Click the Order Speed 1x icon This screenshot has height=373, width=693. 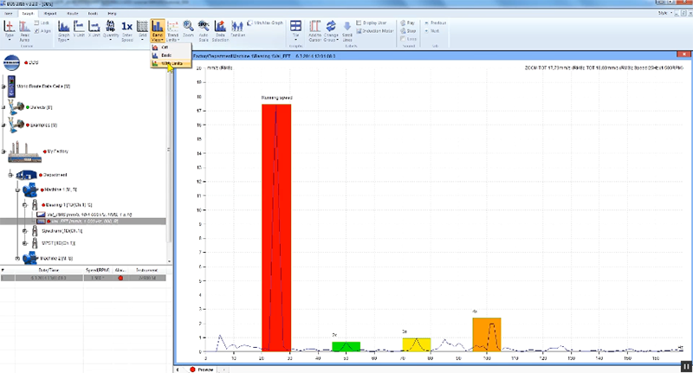point(126,30)
